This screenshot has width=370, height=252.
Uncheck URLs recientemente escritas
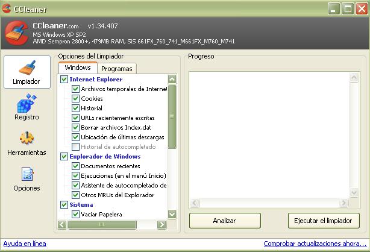pos(75,118)
